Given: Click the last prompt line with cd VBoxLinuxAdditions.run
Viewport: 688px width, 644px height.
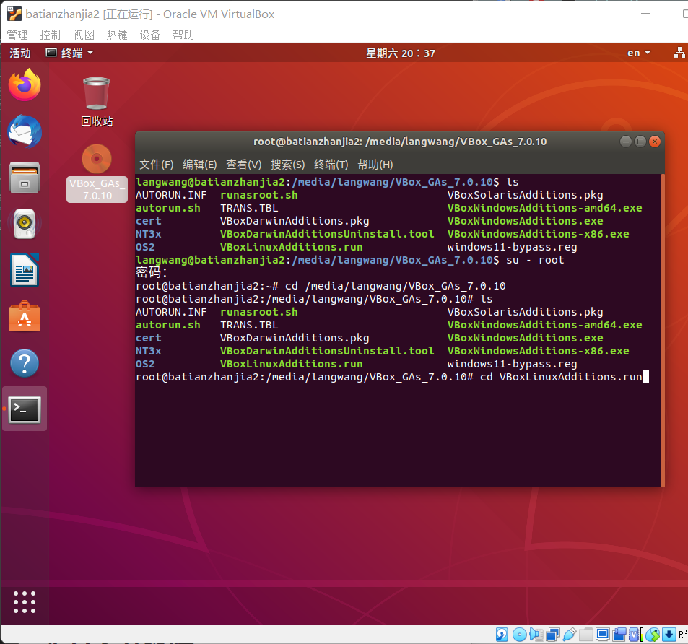Looking at the screenshot, I should pos(392,377).
